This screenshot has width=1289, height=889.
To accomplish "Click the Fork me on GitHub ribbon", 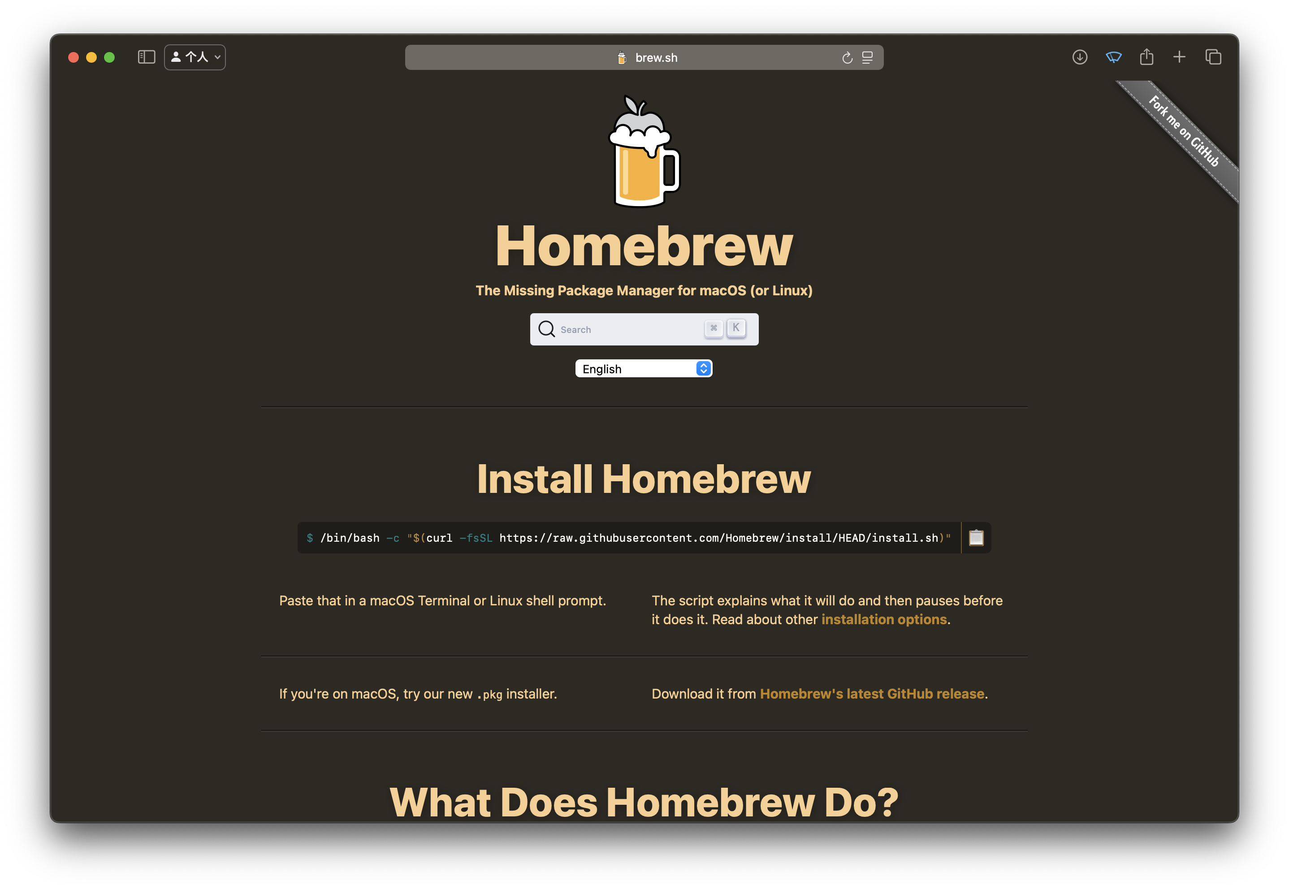I will coord(1184,131).
